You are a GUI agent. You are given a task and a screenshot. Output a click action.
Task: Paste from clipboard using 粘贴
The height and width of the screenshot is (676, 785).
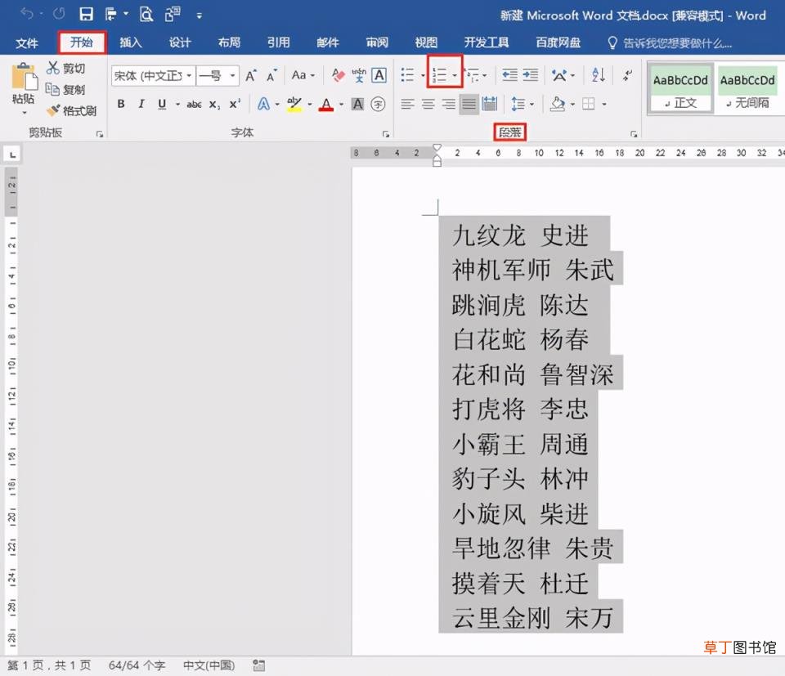click(x=24, y=87)
